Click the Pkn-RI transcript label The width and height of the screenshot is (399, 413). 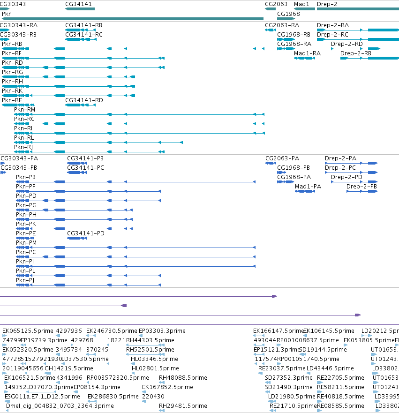click(23, 128)
